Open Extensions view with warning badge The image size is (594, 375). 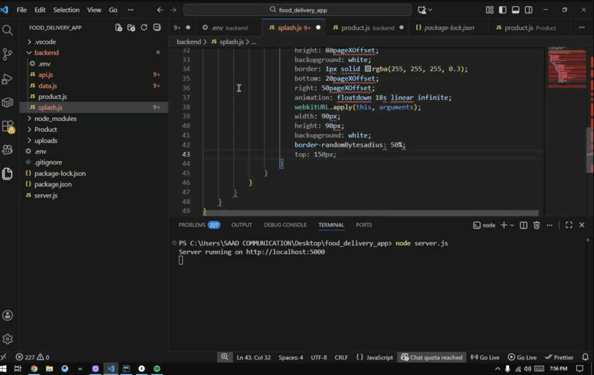[x=8, y=126]
